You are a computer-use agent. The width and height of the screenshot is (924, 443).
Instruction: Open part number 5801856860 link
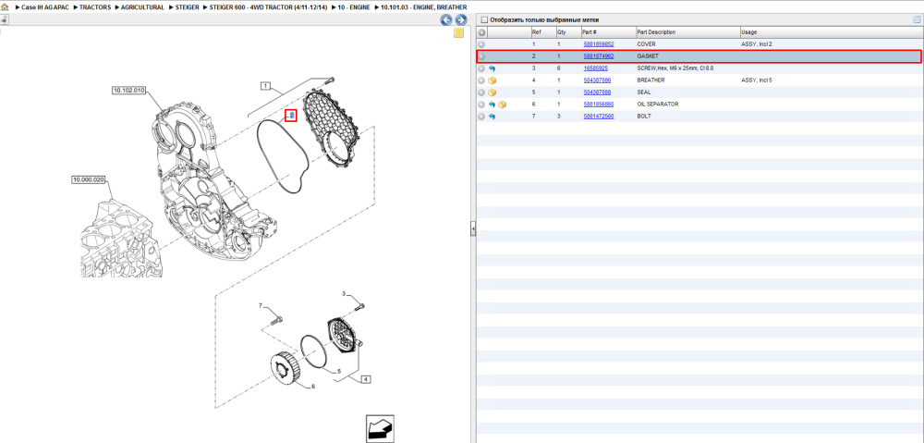[598, 105]
